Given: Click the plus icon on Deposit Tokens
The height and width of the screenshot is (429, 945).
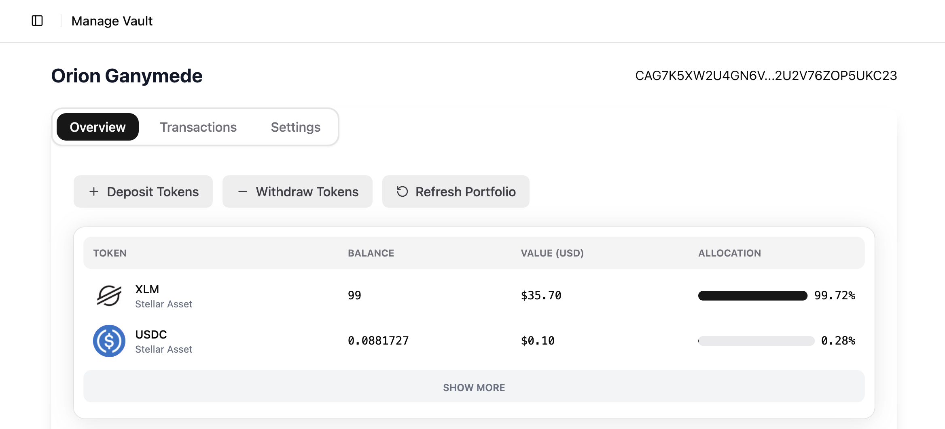Looking at the screenshot, I should pos(94,191).
